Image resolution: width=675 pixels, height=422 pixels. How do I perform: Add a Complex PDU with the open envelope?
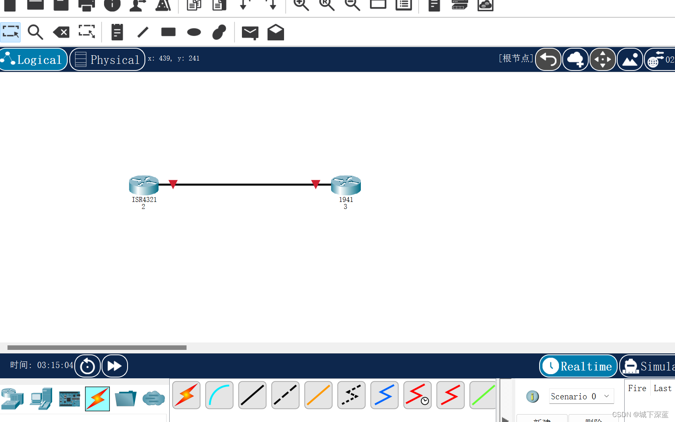click(x=276, y=32)
